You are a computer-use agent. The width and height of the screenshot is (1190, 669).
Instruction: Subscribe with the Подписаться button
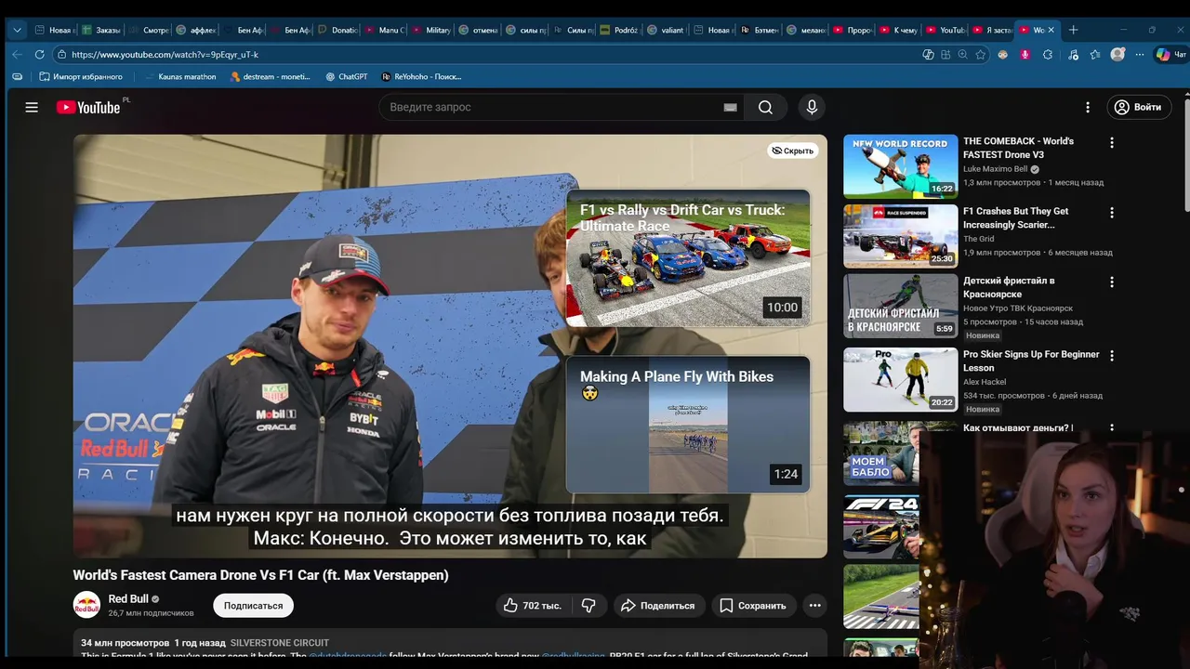point(253,606)
